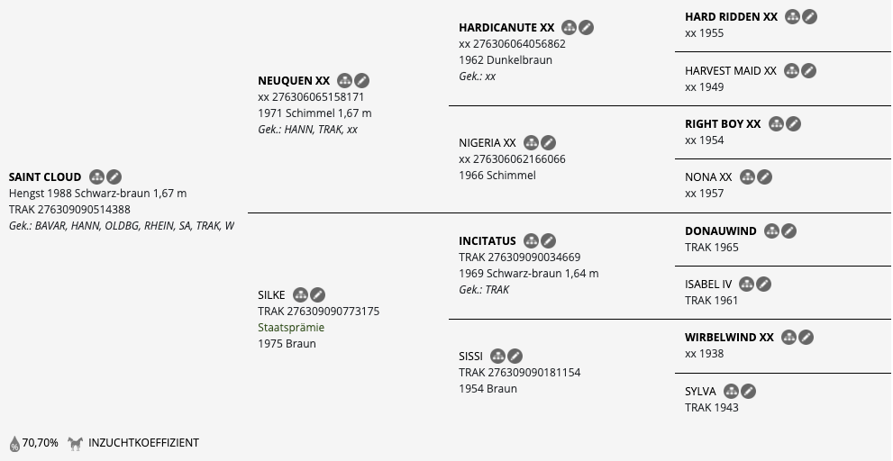Screen dimensions: 893x461
Task: Click edit pencil next to ISABEL IV
Action: [x=763, y=285]
